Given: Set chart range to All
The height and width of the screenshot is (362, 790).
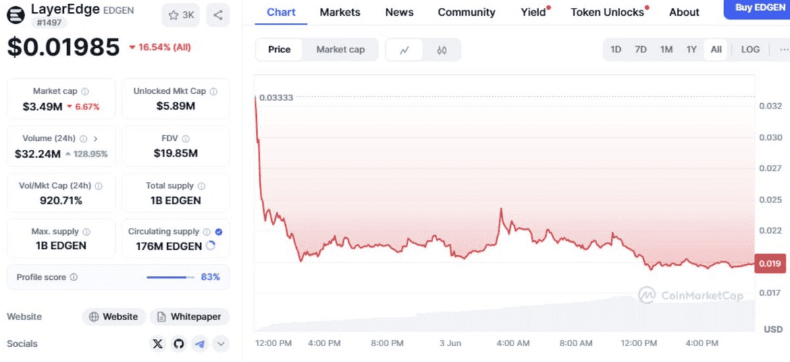Looking at the screenshot, I should tap(716, 49).
